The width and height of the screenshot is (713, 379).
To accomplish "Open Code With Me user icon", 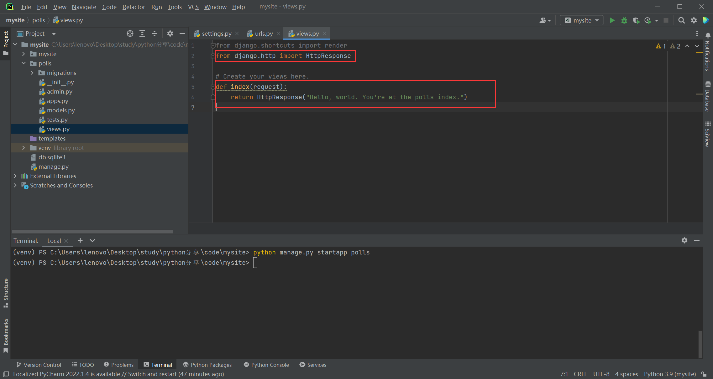I will coord(545,20).
